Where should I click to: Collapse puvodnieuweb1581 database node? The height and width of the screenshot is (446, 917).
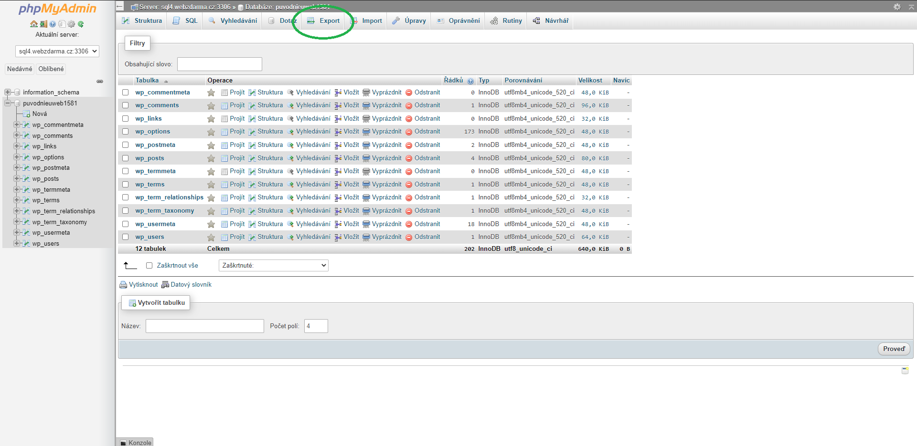[7, 103]
